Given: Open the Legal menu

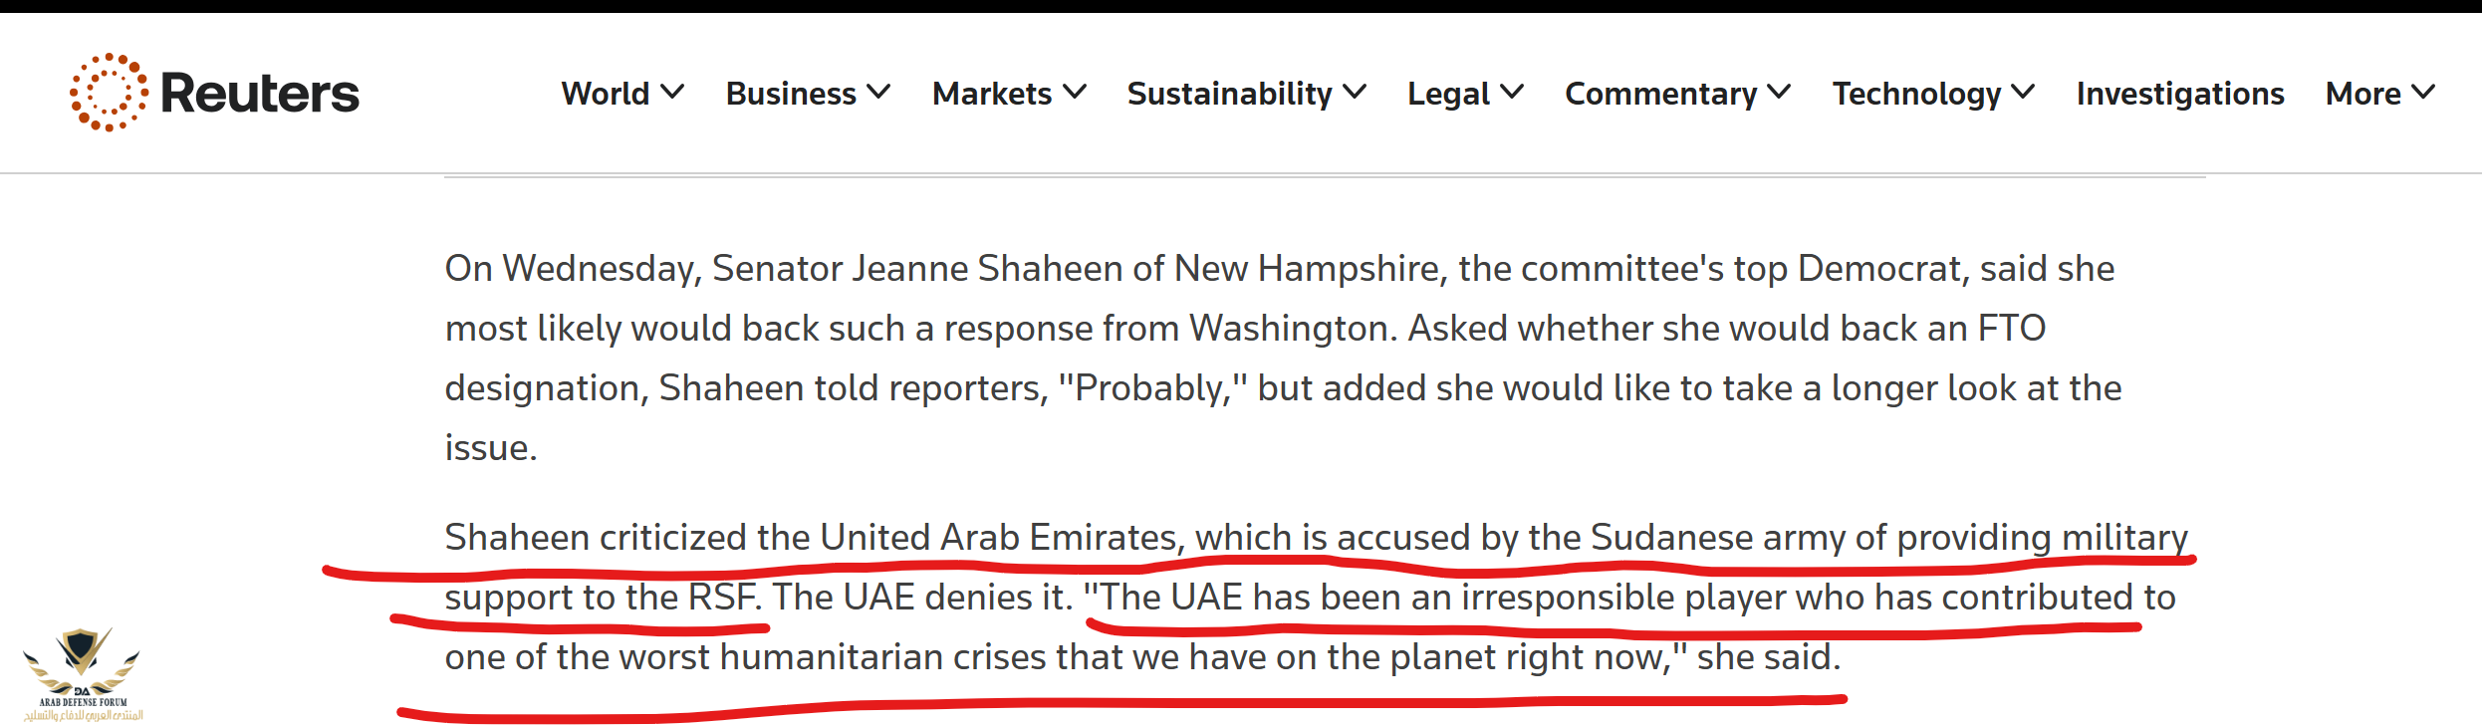Looking at the screenshot, I should point(1447,94).
